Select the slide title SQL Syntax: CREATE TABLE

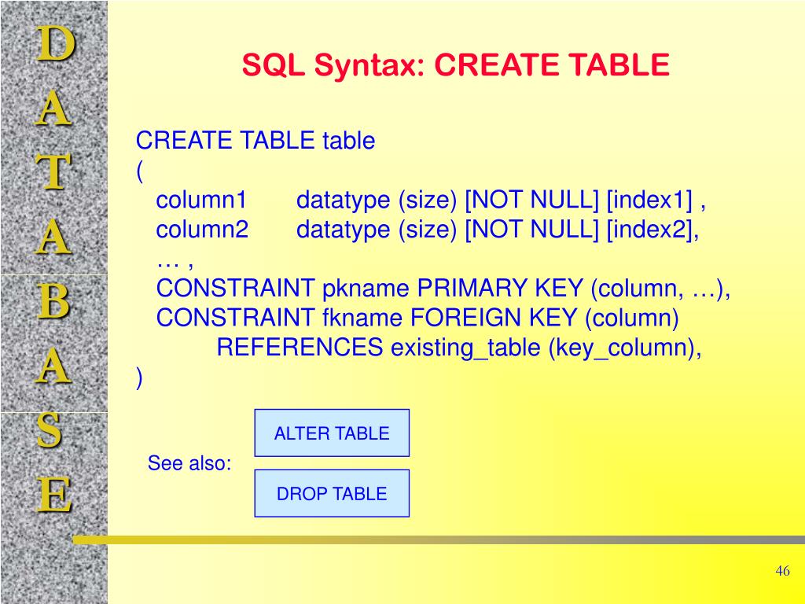point(455,65)
